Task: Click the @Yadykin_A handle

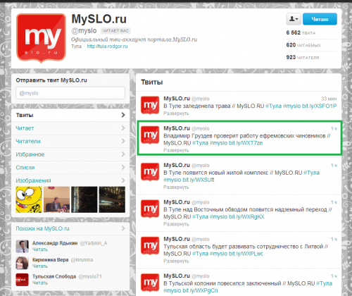Action: (x=94, y=243)
